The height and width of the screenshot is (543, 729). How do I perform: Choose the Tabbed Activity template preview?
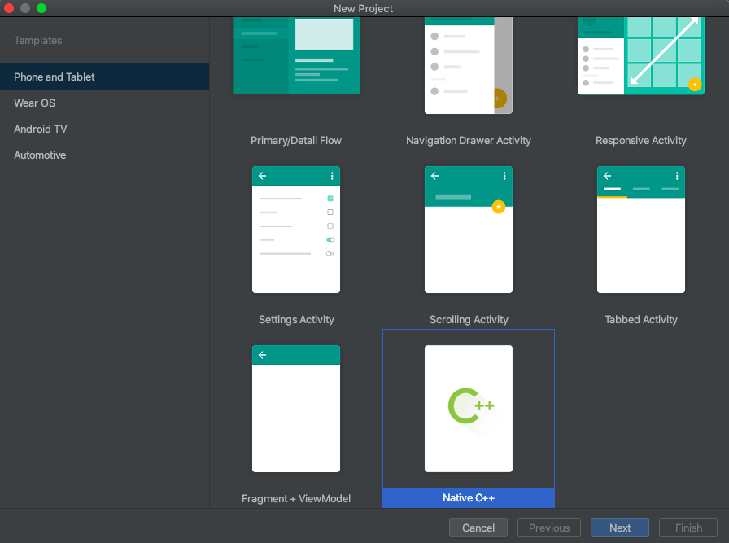point(641,230)
